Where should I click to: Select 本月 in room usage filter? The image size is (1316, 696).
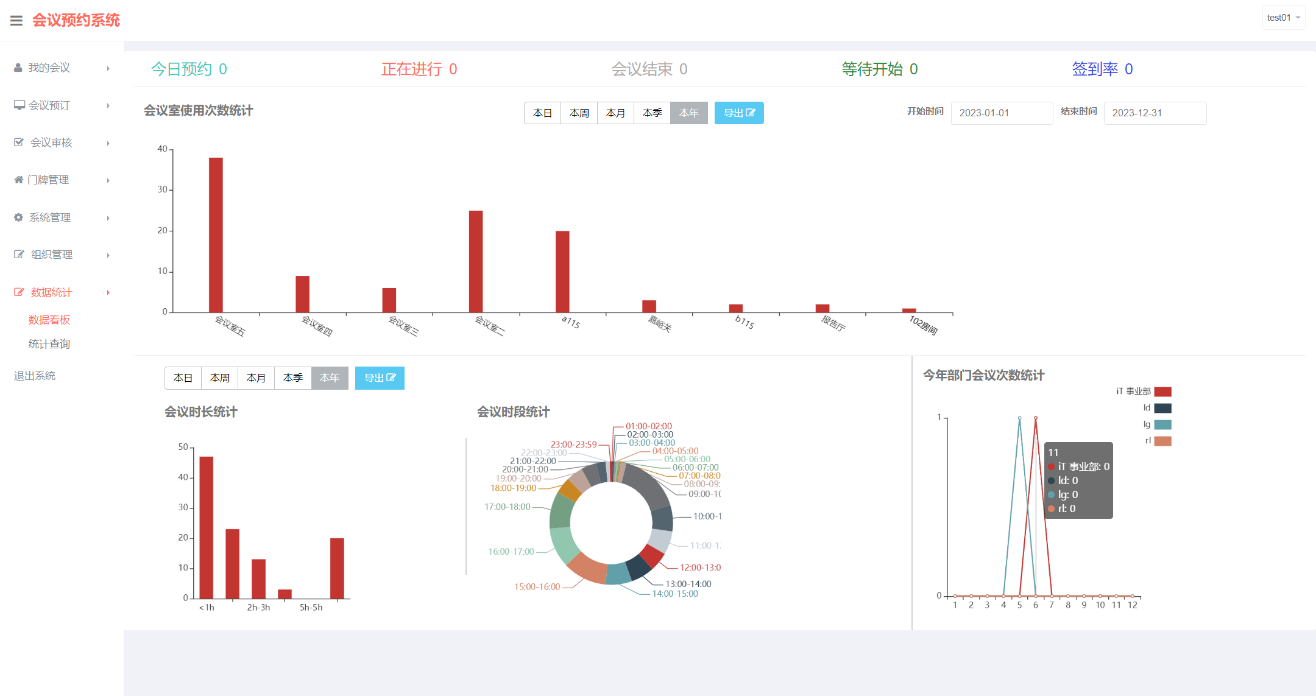coord(616,113)
